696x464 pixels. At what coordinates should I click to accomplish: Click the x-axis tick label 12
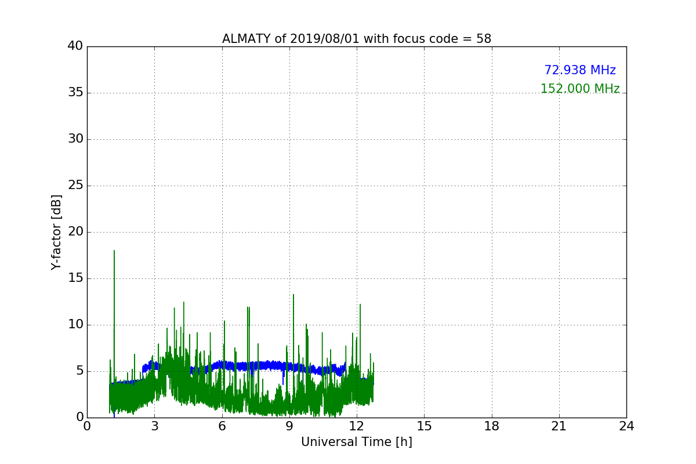[x=357, y=426]
